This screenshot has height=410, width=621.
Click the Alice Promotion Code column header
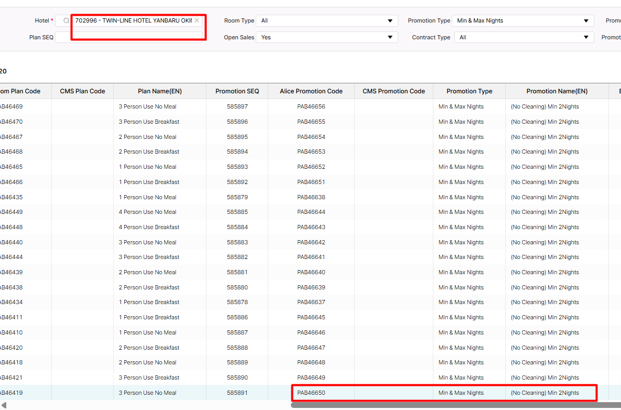coord(311,91)
